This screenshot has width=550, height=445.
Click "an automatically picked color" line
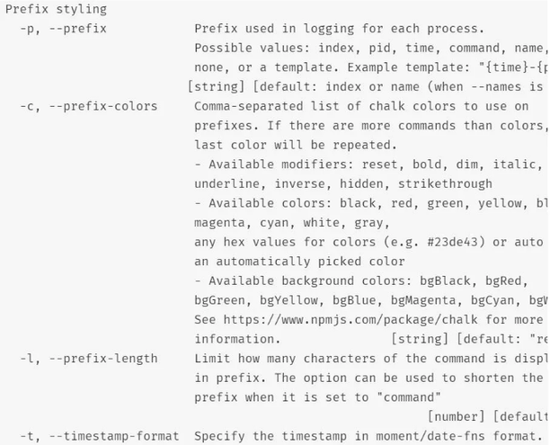299,262
